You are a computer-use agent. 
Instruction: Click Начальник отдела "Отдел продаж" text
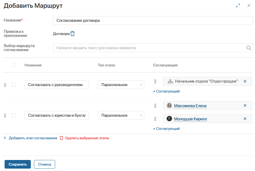207,81
